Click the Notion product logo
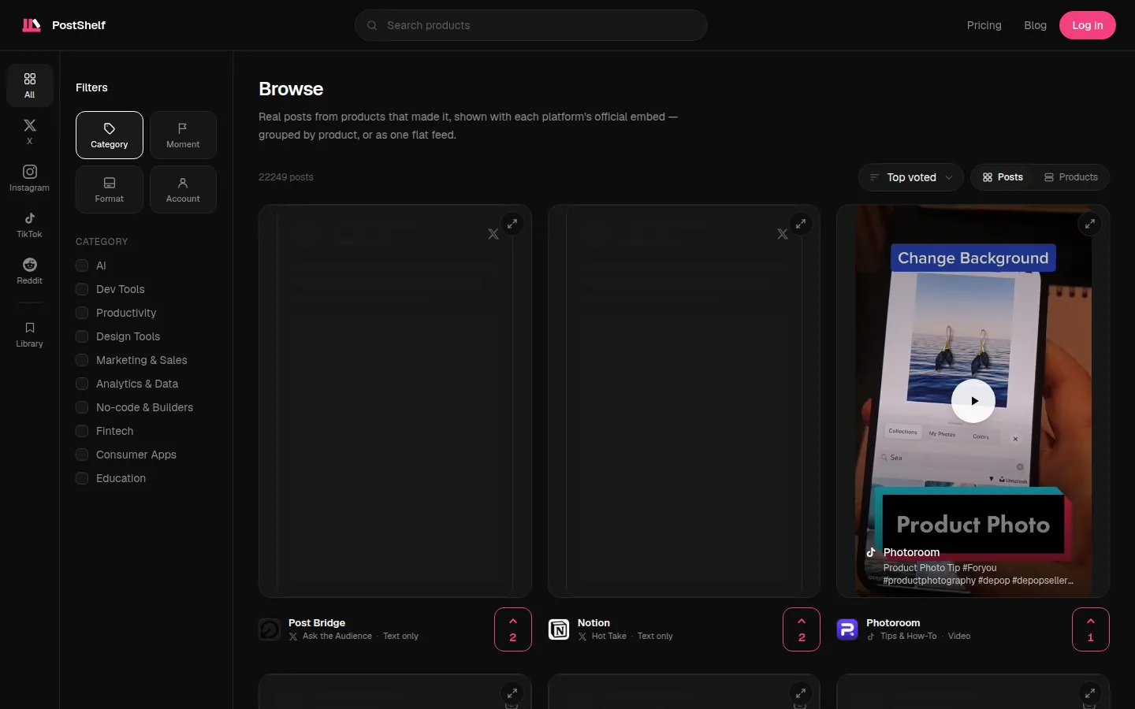 [x=559, y=629]
